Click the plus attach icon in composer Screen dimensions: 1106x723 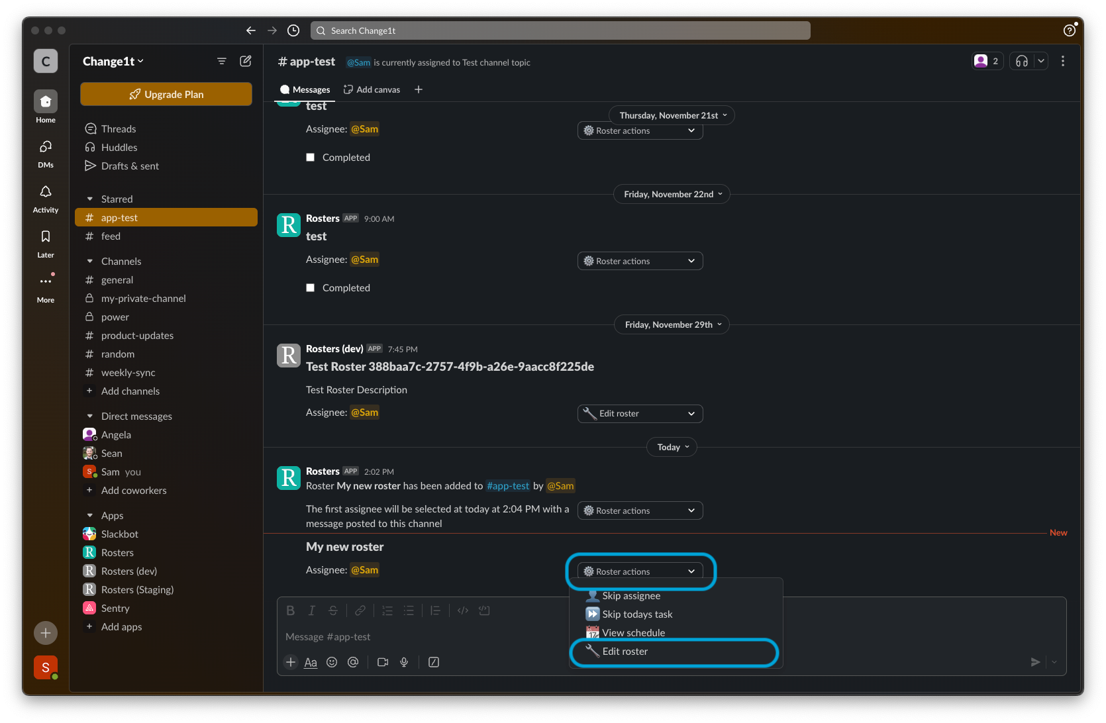coord(291,662)
